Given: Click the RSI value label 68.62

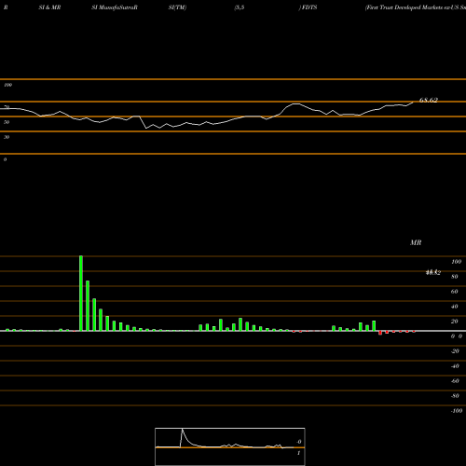Looking at the screenshot, I should click(429, 100).
